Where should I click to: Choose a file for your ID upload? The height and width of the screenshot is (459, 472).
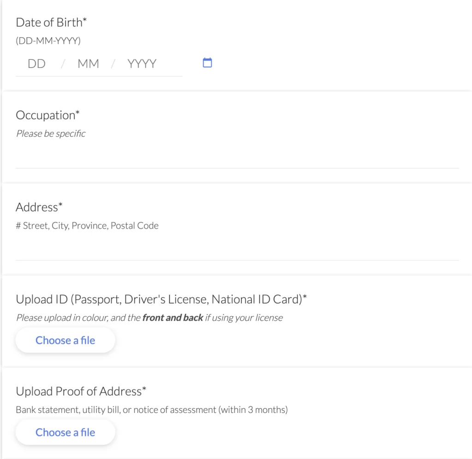tap(65, 340)
